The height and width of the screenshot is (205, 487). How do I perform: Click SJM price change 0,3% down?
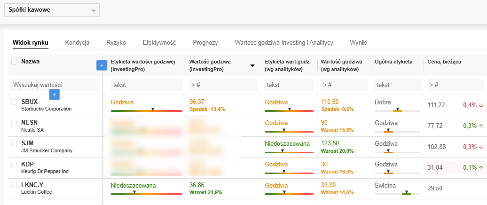tap(473, 147)
